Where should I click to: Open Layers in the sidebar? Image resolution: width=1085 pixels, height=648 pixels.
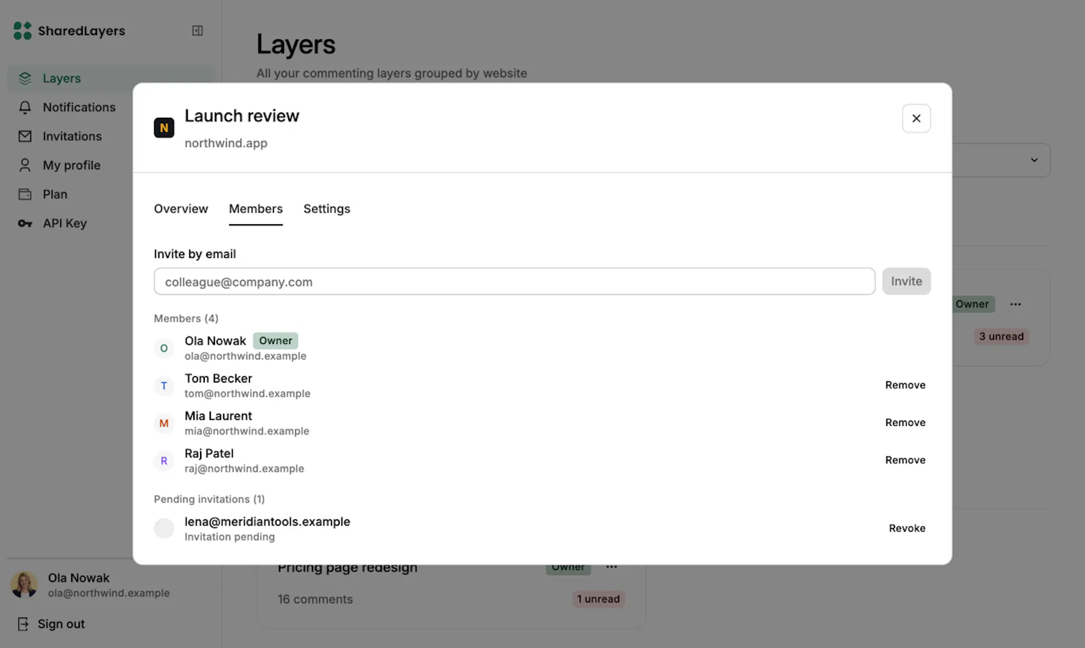pos(111,78)
